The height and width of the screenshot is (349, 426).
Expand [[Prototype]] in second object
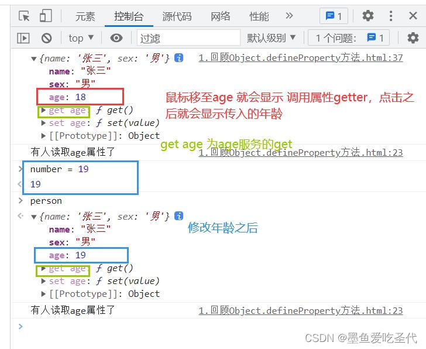[x=43, y=293]
